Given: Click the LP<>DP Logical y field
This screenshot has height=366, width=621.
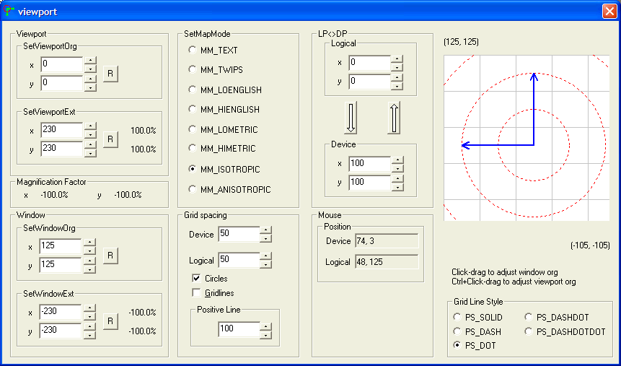Looking at the screenshot, I should 369,82.
